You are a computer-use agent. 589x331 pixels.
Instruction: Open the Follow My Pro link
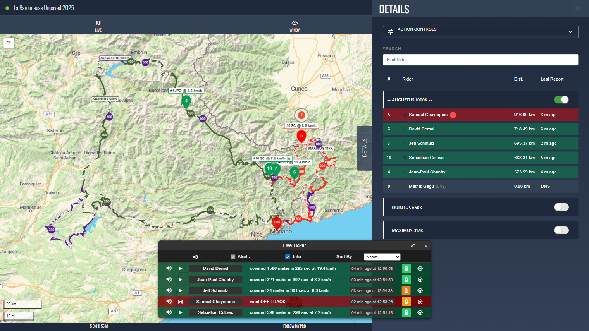294,326
